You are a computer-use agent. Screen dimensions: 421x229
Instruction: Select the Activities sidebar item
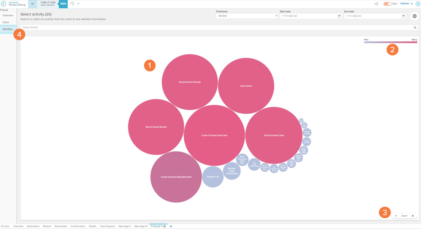point(8,29)
